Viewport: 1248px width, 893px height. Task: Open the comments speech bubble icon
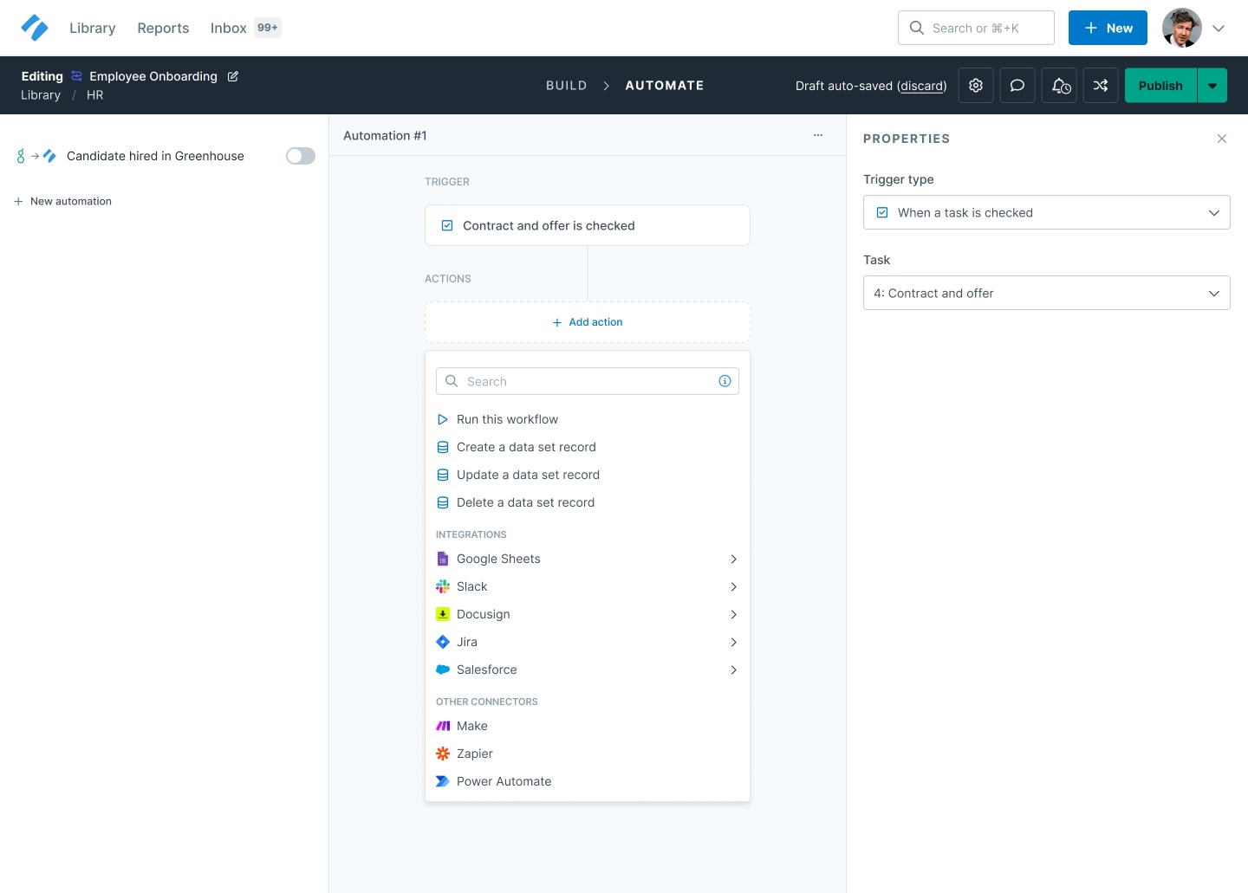1017,86
